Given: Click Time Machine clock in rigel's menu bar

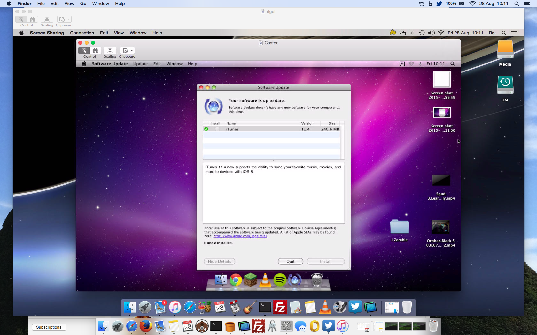Looking at the screenshot, I should pos(422,33).
